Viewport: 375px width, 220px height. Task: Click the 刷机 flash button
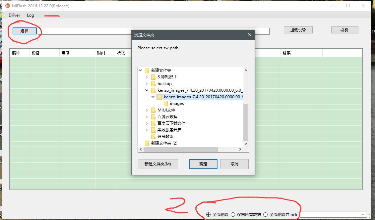click(x=344, y=30)
